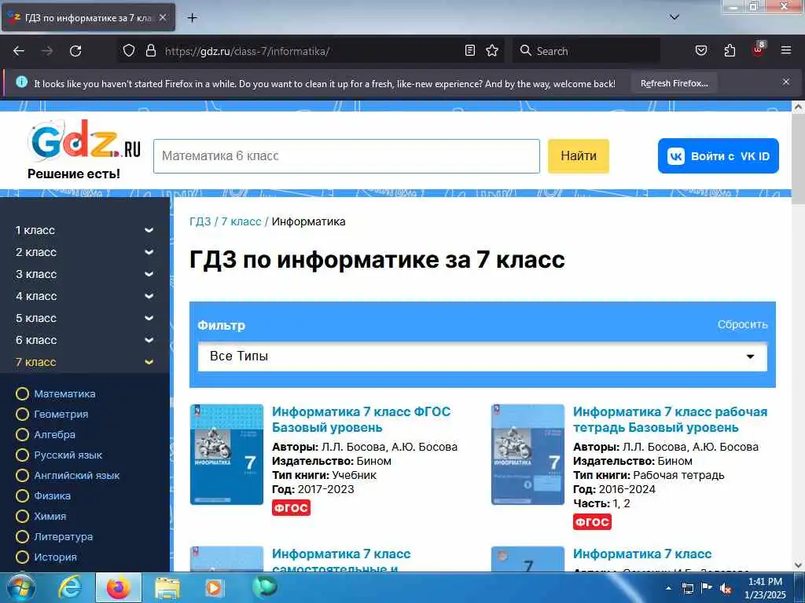The height and width of the screenshot is (603, 805).
Task: Expand the 4 класс chevron
Action: point(149,296)
